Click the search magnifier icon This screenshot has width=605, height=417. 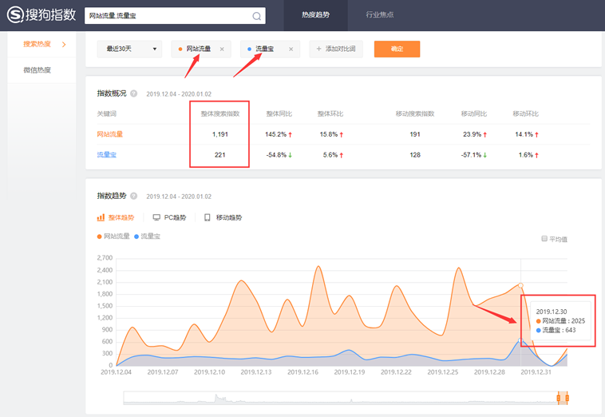pyautogui.click(x=256, y=16)
